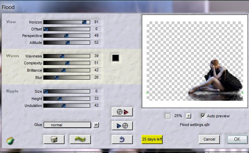The height and width of the screenshot is (153, 249).
Task: Click the Offset slider track
Action: [x=67, y=29]
